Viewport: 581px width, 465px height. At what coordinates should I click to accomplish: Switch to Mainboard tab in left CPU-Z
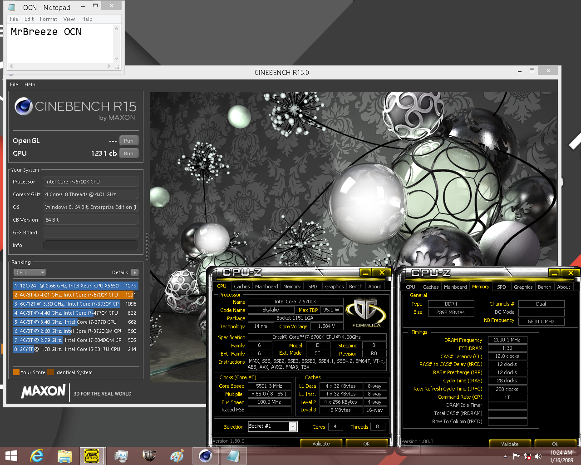(x=266, y=287)
